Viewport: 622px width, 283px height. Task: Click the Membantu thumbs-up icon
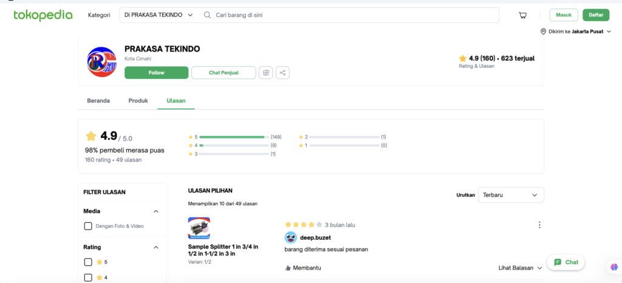tap(287, 268)
